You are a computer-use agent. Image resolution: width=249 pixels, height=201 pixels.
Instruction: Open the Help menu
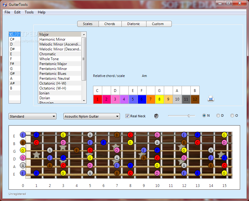point(41,12)
